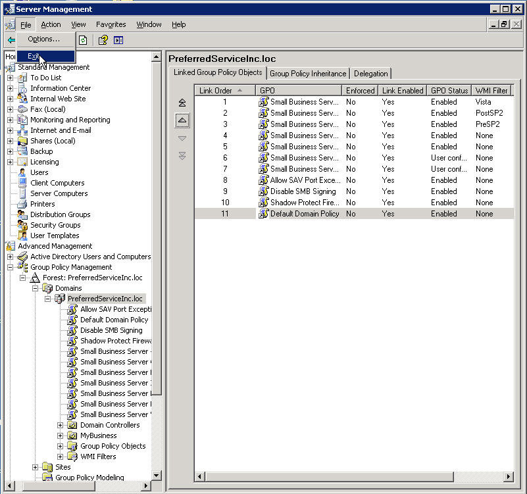Click the Disable SMB Signing GPO icon in list

(x=264, y=191)
